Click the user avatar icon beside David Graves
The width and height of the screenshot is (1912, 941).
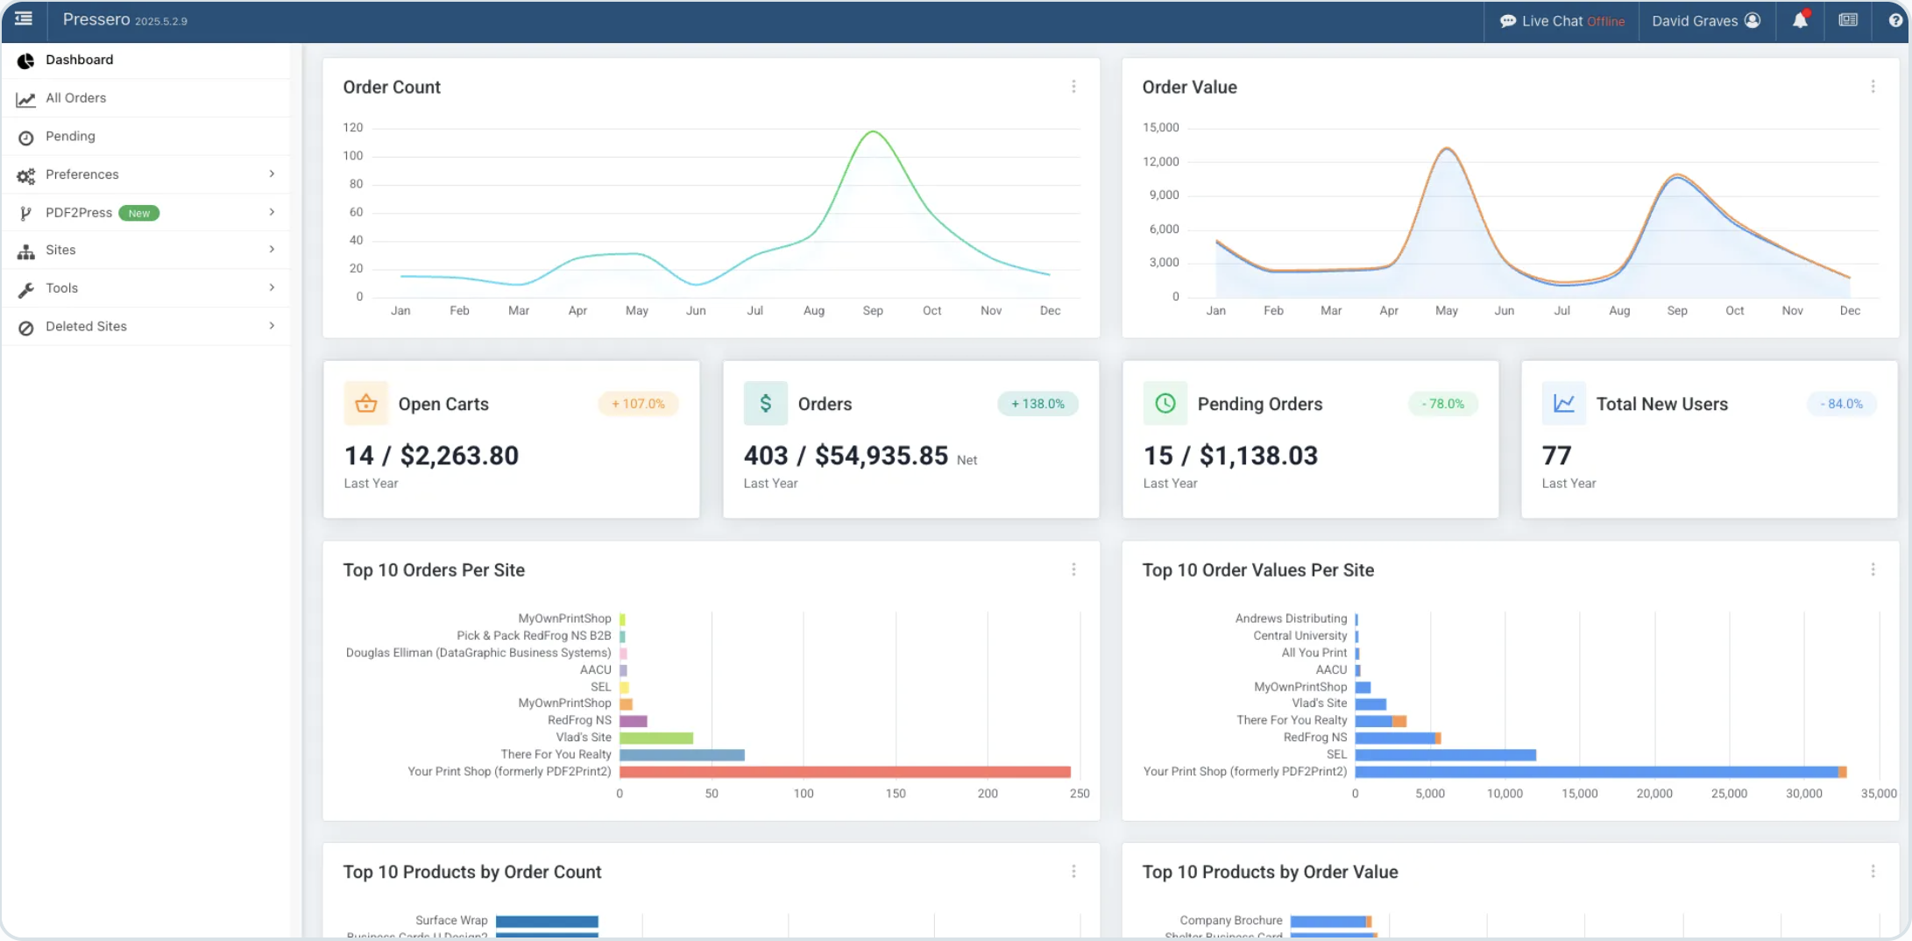tap(1753, 20)
